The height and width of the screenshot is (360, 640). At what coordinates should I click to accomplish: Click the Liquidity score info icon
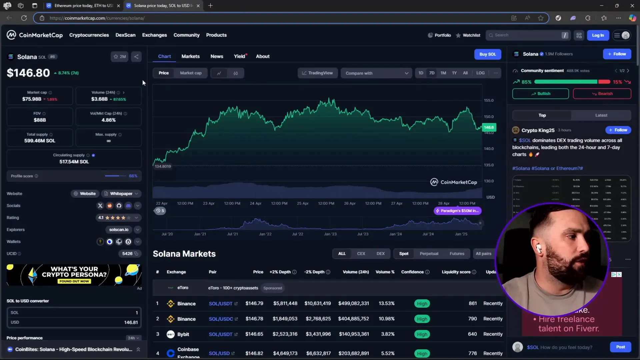(x=474, y=272)
